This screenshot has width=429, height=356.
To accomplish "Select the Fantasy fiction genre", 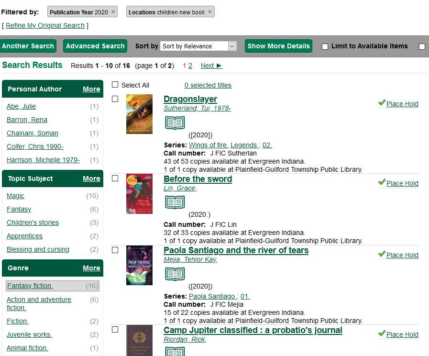I will (30, 286).
